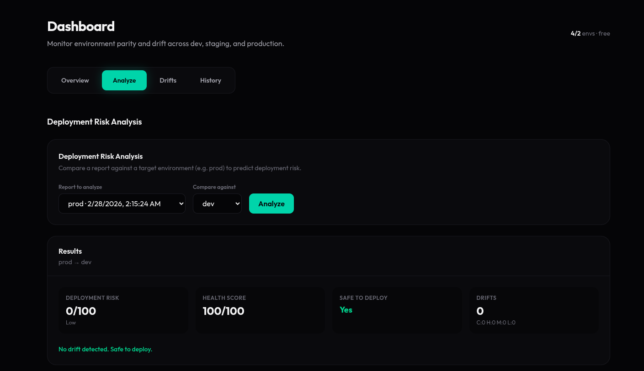Open the Deployment Risk metric card
Image resolution: width=644 pixels, height=371 pixels.
[123, 310]
